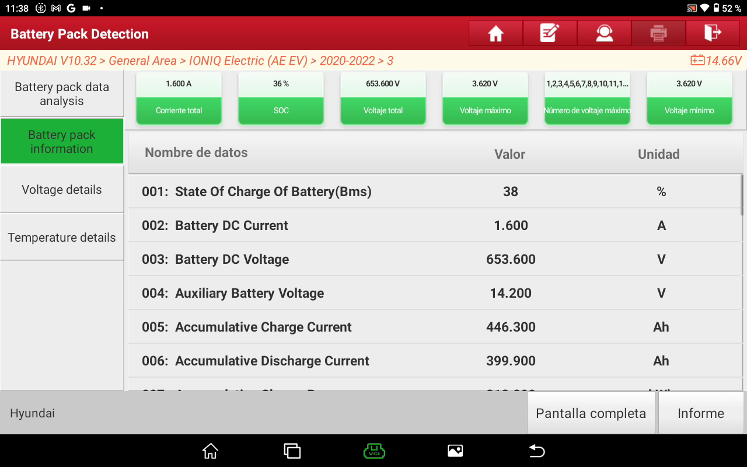Tap the remote support headset icon
This screenshot has width=747, height=467.
[x=604, y=33]
